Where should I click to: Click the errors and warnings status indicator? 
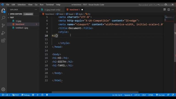(6, 95)
